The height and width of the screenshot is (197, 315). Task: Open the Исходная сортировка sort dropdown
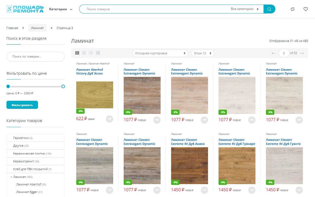pos(160,53)
